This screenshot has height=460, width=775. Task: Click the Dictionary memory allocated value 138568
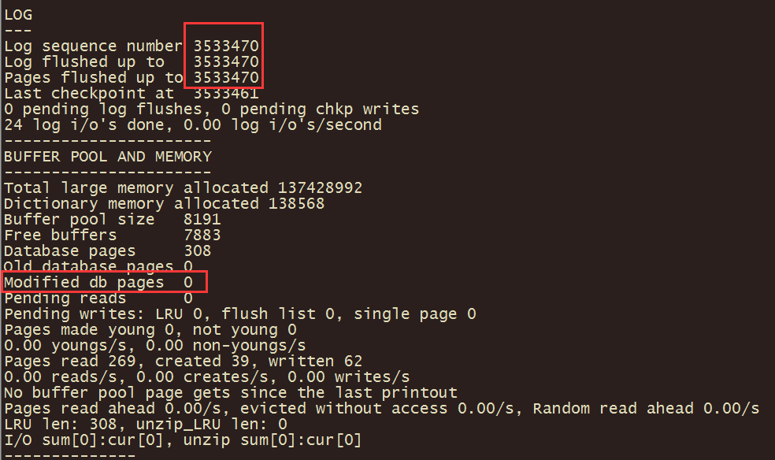[x=296, y=203]
